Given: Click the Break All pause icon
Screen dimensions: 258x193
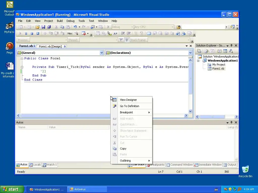Looking at the screenshot, I should point(26,33).
